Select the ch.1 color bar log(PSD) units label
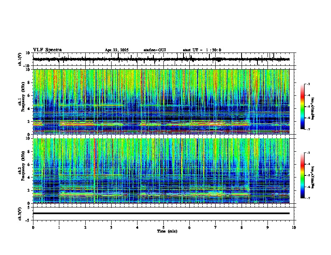 pyautogui.click(x=313, y=108)
